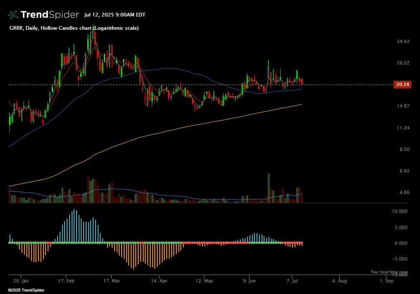Click the Jul 12, 2025 9:00AM EDT timestamp

[115, 15]
